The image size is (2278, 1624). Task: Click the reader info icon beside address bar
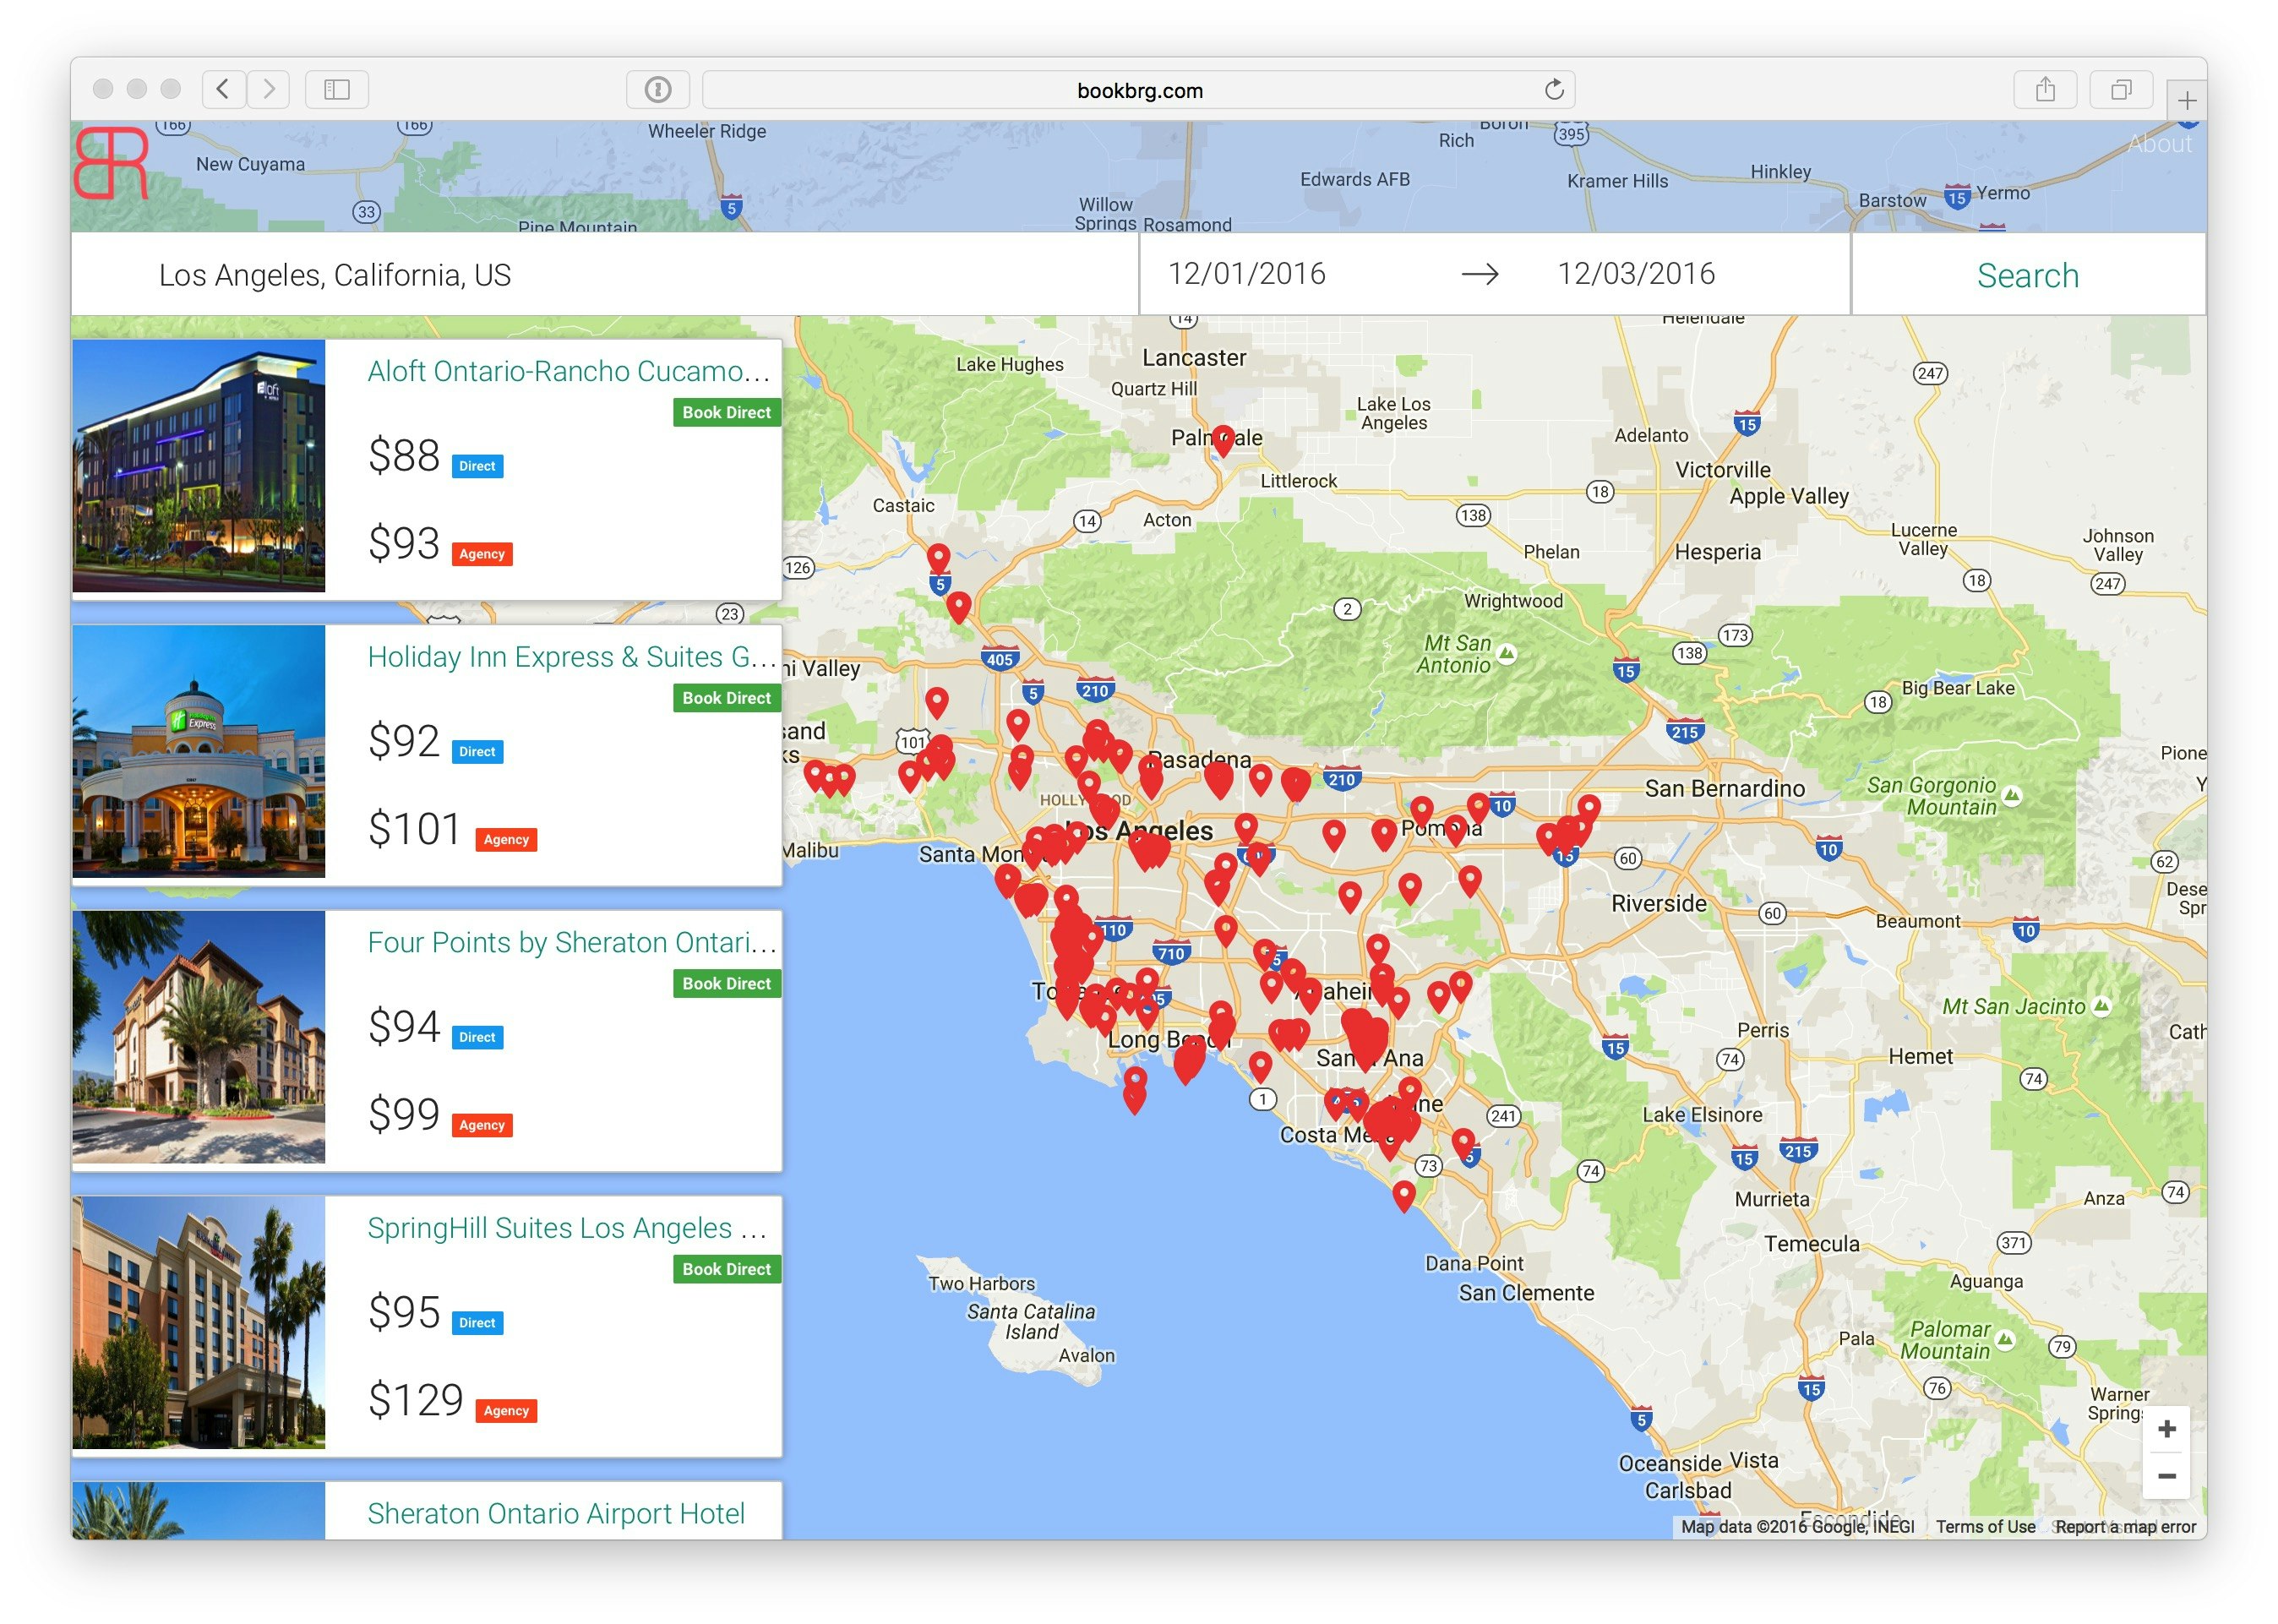657,90
